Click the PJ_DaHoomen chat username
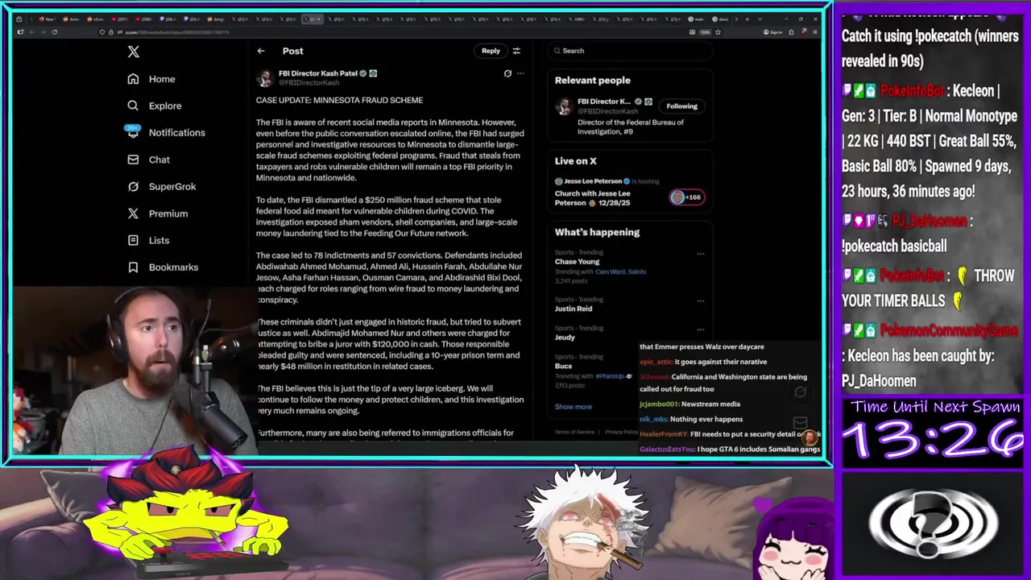 929,221
